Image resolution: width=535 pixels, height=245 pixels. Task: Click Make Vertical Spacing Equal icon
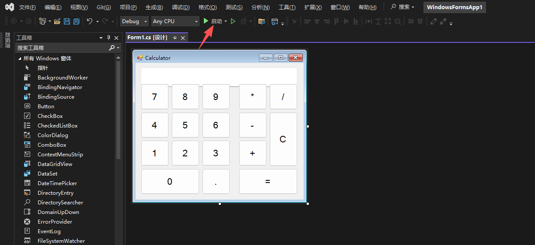(420, 21)
